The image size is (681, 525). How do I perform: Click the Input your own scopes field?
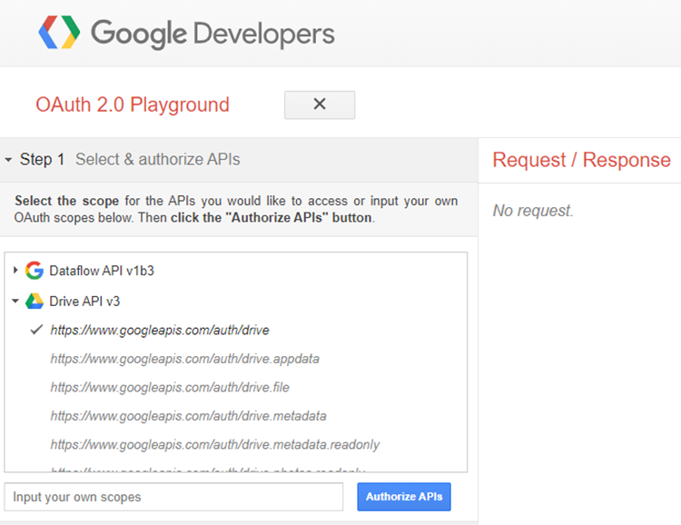click(173, 497)
